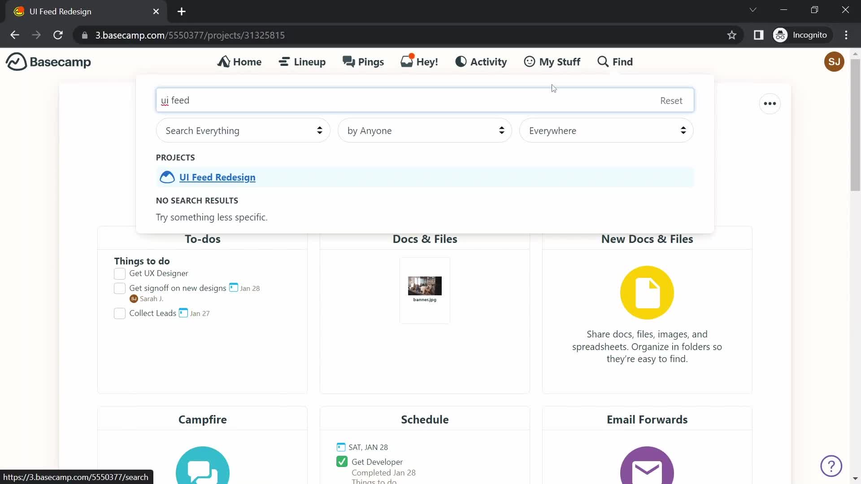
Task: Click the site lock icon
Action: click(85, 35)
